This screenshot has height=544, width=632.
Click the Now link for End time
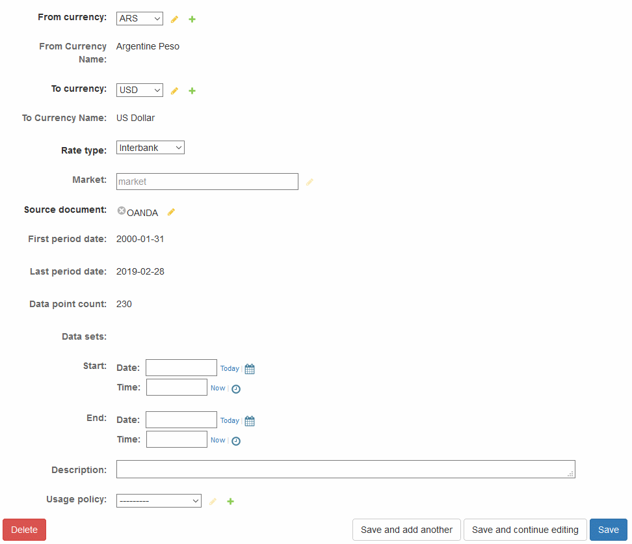[218, 440]
